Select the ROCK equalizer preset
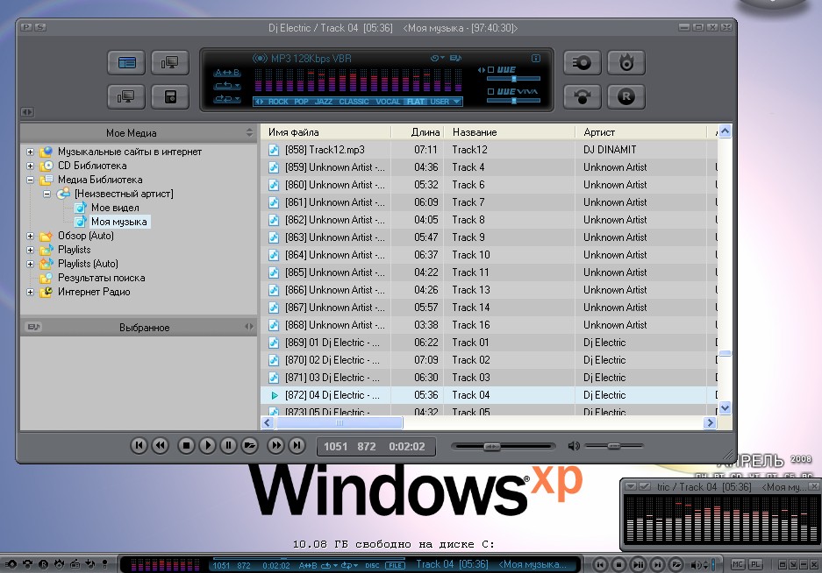 [x=278, y=102]
